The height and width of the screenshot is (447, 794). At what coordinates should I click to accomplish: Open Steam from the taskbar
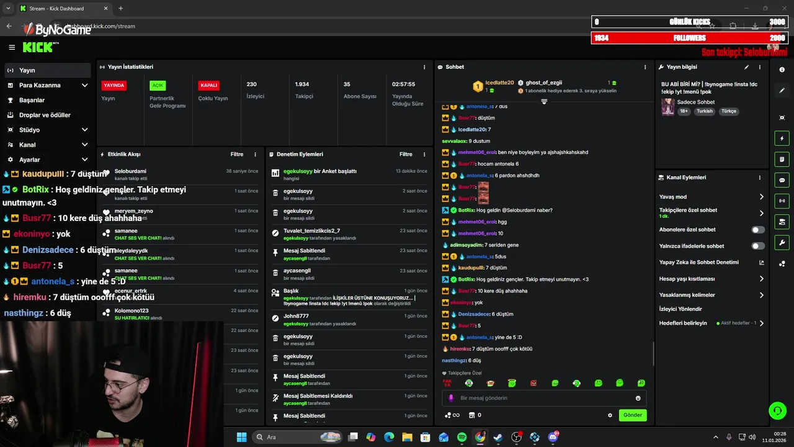coord(498,437)
